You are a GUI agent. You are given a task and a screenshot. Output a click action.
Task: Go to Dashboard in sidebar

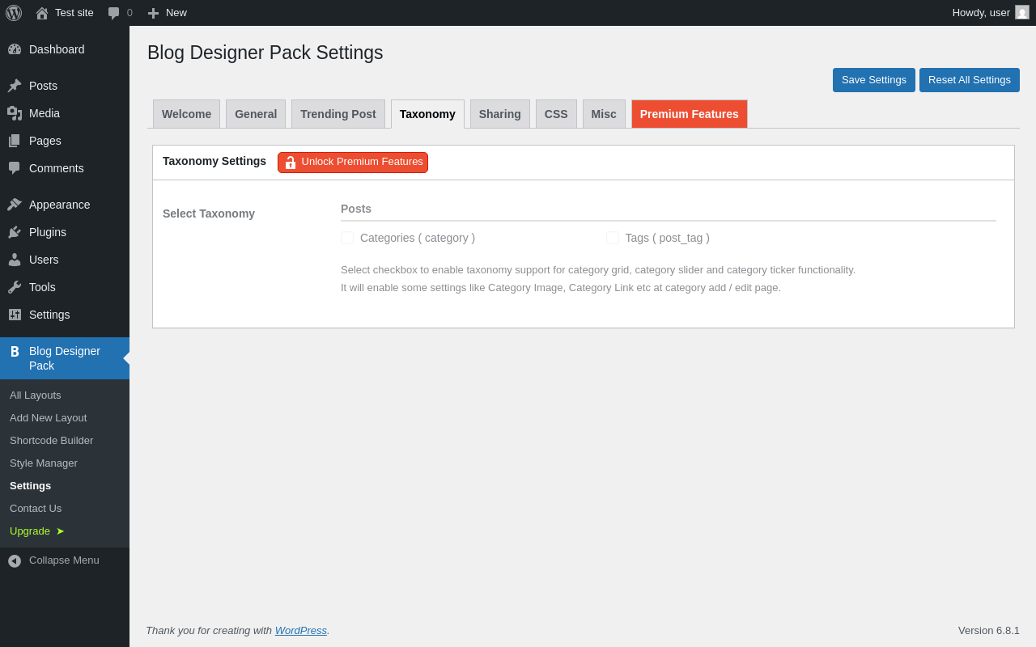point(65,49)
